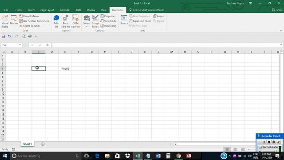
Task: Click vertical scrollbar up arrow
Action: click(x=282, y=52)
